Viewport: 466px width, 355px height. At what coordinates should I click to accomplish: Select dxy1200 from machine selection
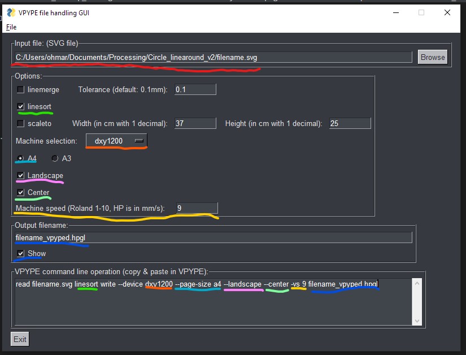(x=111, y=141)
